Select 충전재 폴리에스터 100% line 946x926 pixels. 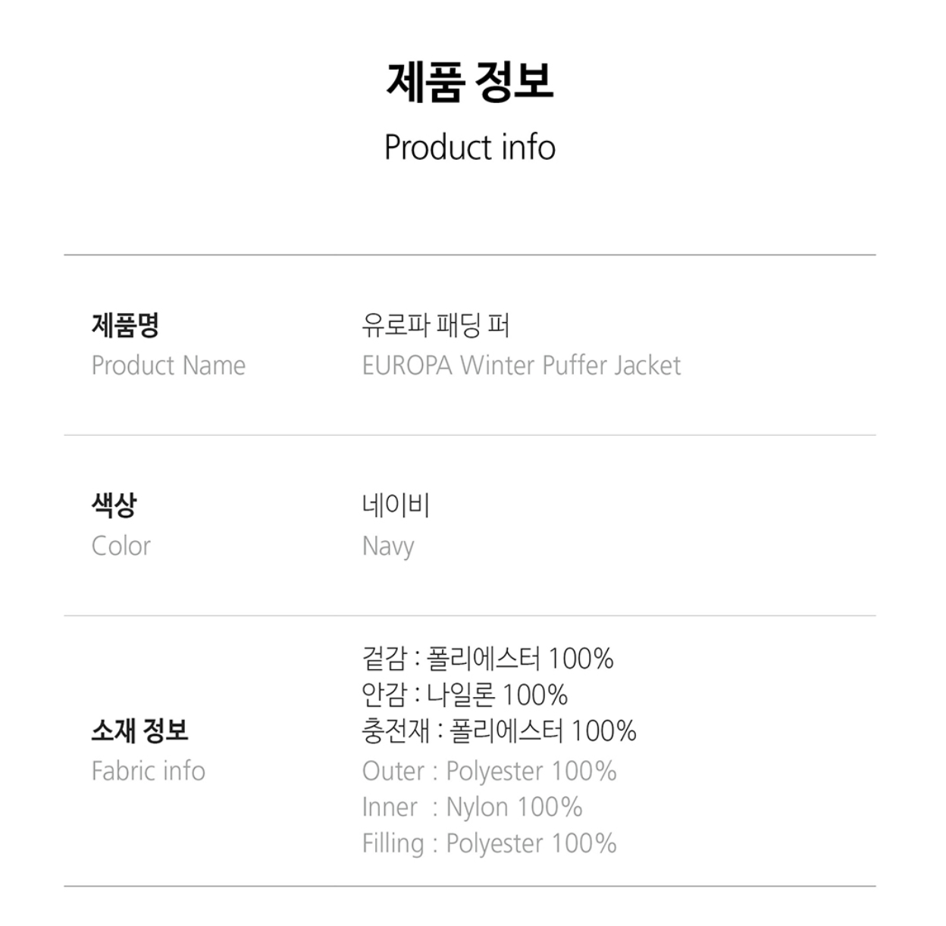pos(499,730)
